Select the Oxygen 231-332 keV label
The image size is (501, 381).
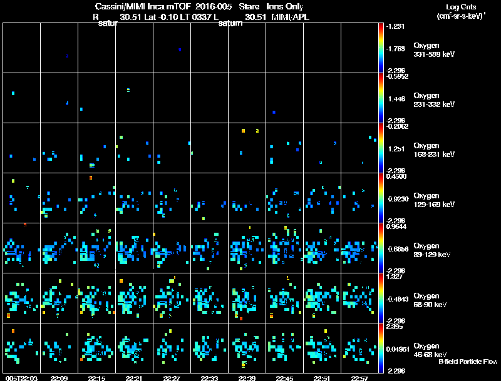pyautogui.click(x=434, y=100)
